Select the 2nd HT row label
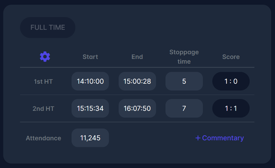275x168 pixels. click(x=43, y=109)
